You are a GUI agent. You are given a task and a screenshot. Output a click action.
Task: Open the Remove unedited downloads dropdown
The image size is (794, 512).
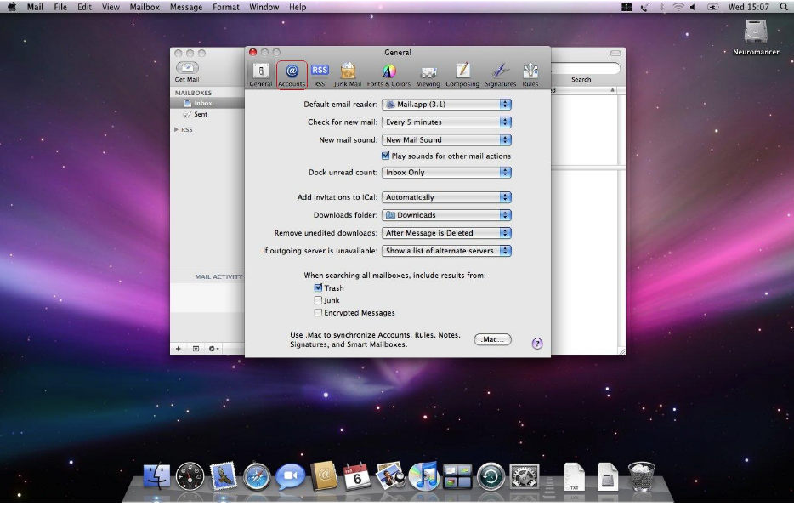pyautogui.click(x=446, y=233)
